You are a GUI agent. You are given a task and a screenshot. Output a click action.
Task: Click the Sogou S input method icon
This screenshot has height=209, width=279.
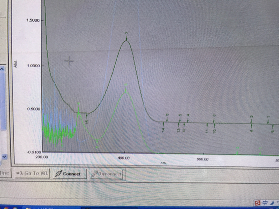[x=257, y=203]
